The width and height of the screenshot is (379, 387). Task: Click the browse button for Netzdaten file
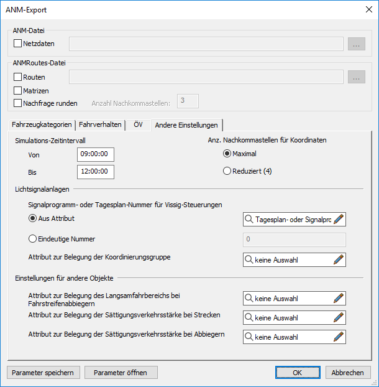[356, 44]
